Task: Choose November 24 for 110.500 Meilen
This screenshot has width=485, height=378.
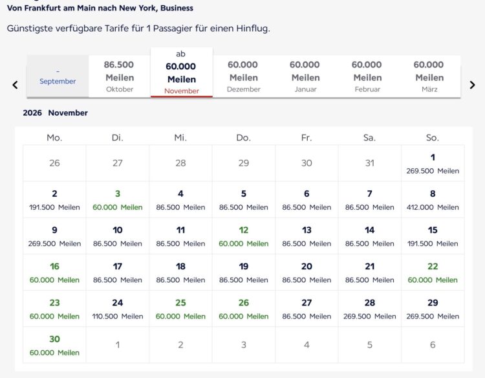Action: 118,309
